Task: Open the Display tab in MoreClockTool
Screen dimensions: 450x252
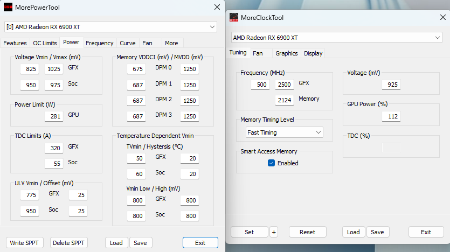Action: click(313, 53)
